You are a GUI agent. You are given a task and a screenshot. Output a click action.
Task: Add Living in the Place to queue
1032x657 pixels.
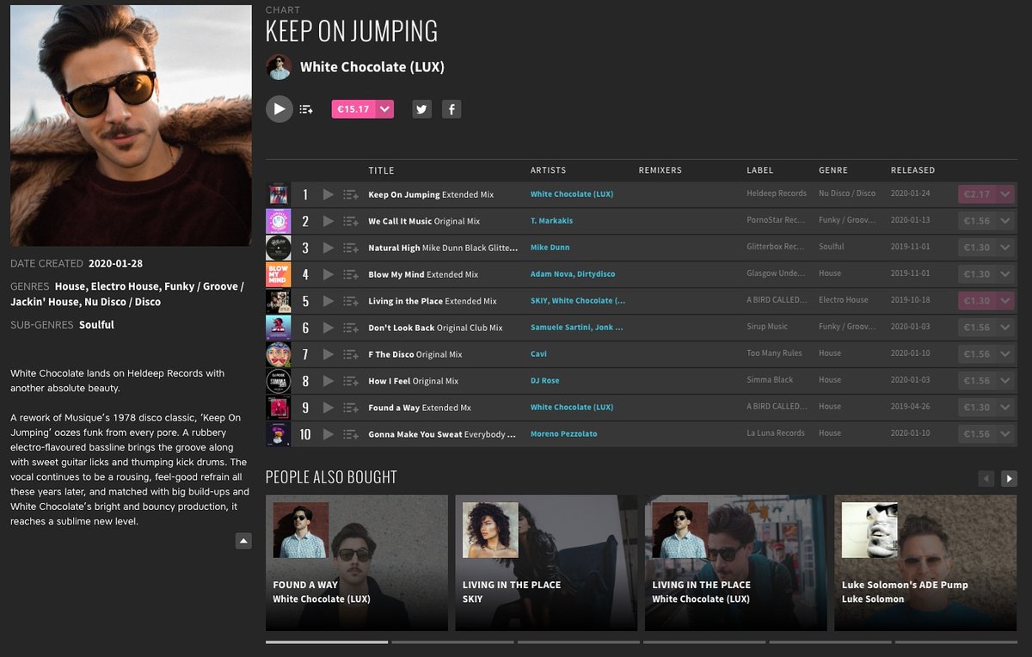click(x=350, y=301)
